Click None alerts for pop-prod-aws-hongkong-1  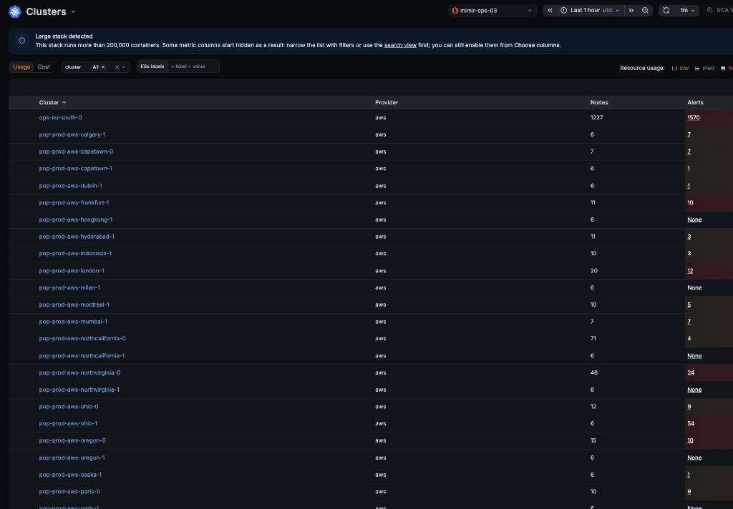point(694,219)
